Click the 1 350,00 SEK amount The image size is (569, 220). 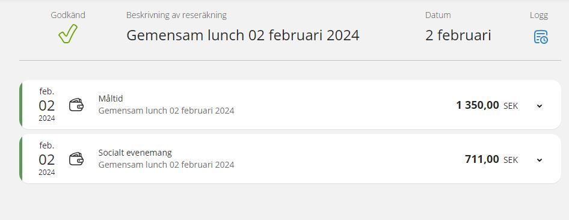click(487, 105)
